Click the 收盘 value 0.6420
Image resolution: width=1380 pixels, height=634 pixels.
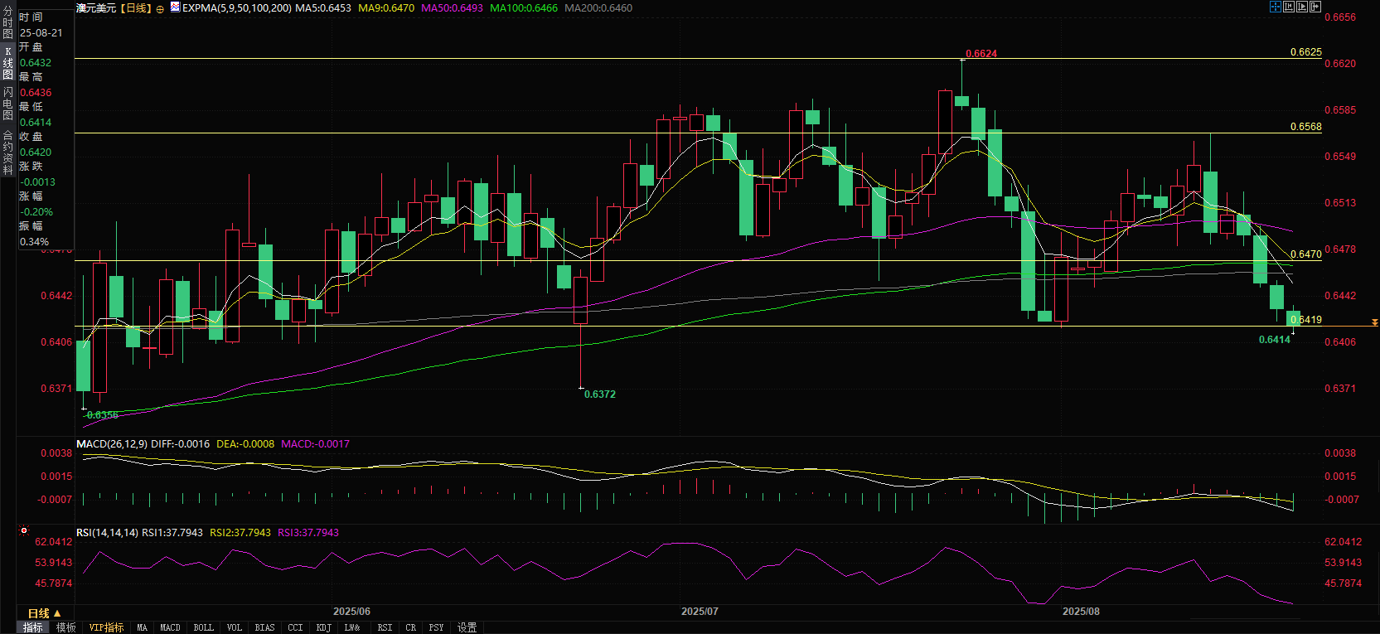pos(36,152)
